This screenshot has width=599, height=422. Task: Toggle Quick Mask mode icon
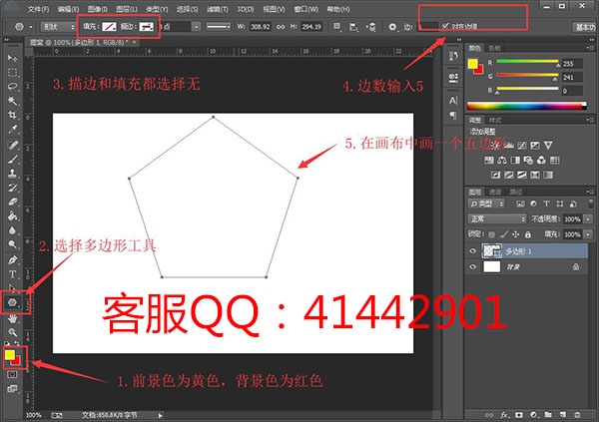point(12,375)
